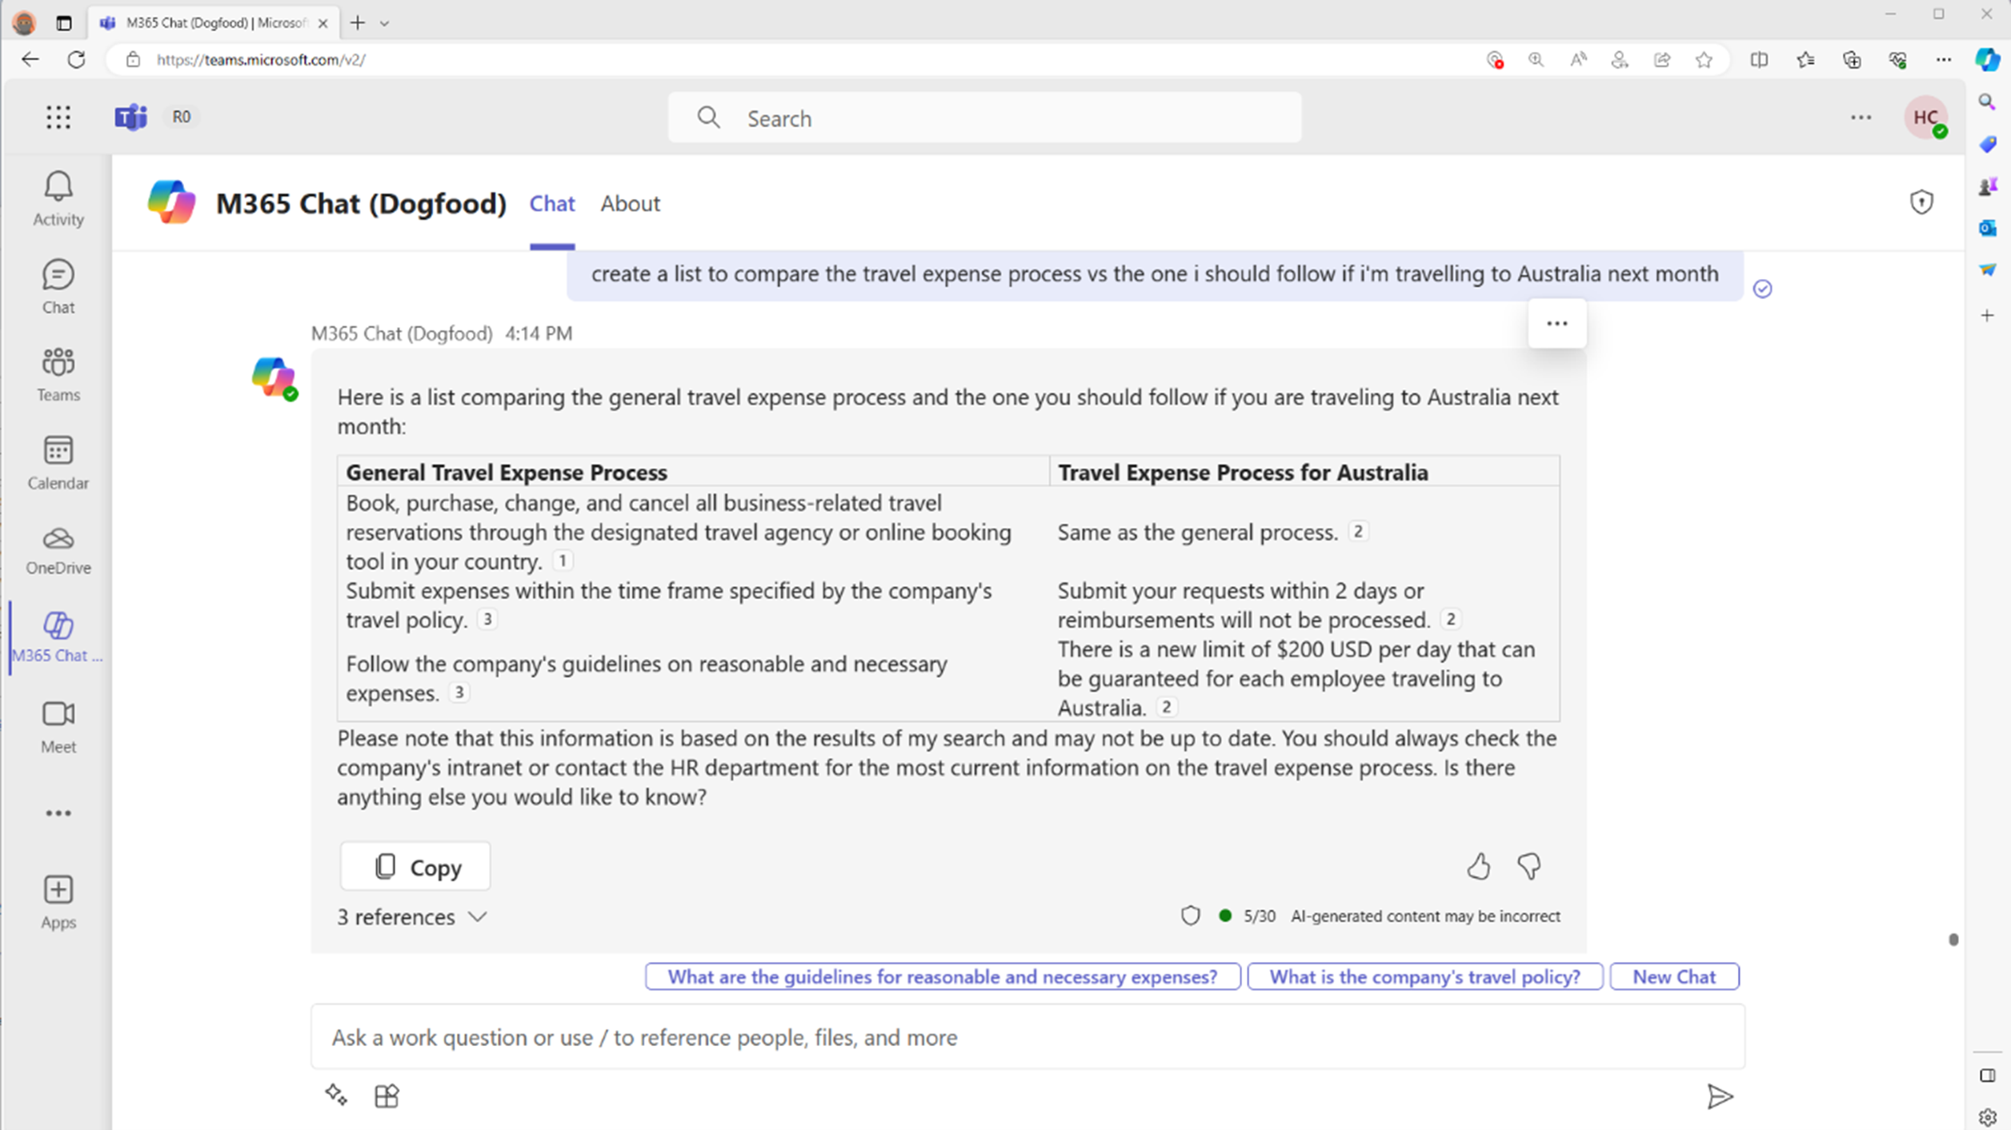Screen dimensions: 2011x1130
Task: Click the send arrow icon
Action: click(1719, 1096)
